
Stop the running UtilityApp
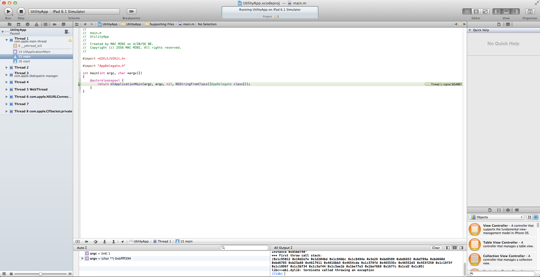pyautogui.click(x=21, y=12)
